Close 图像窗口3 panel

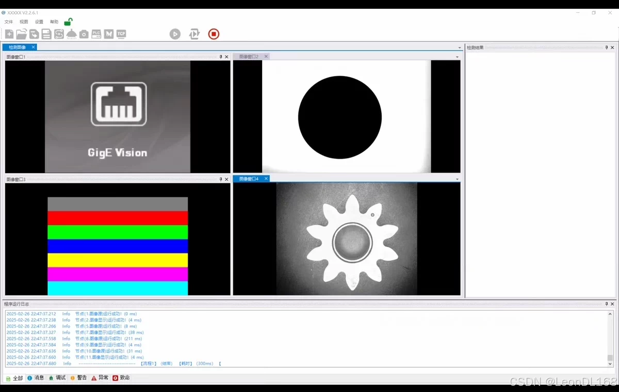tap(226, 179)
